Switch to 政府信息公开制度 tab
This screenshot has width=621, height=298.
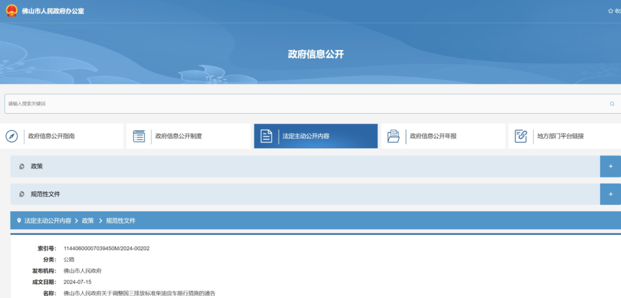[189, 136]
